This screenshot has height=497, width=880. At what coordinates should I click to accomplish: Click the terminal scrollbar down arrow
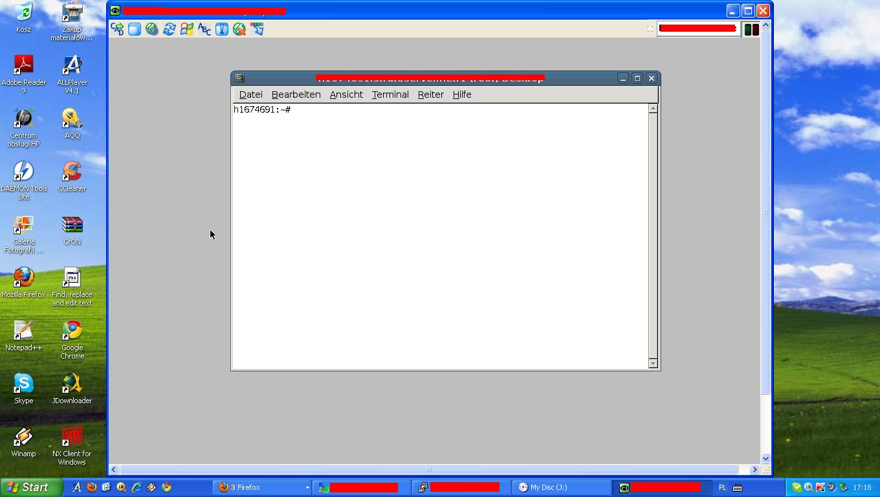tap(653, 364)
